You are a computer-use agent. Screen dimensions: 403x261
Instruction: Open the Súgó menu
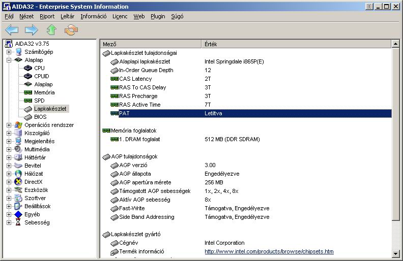coord(178,16)
